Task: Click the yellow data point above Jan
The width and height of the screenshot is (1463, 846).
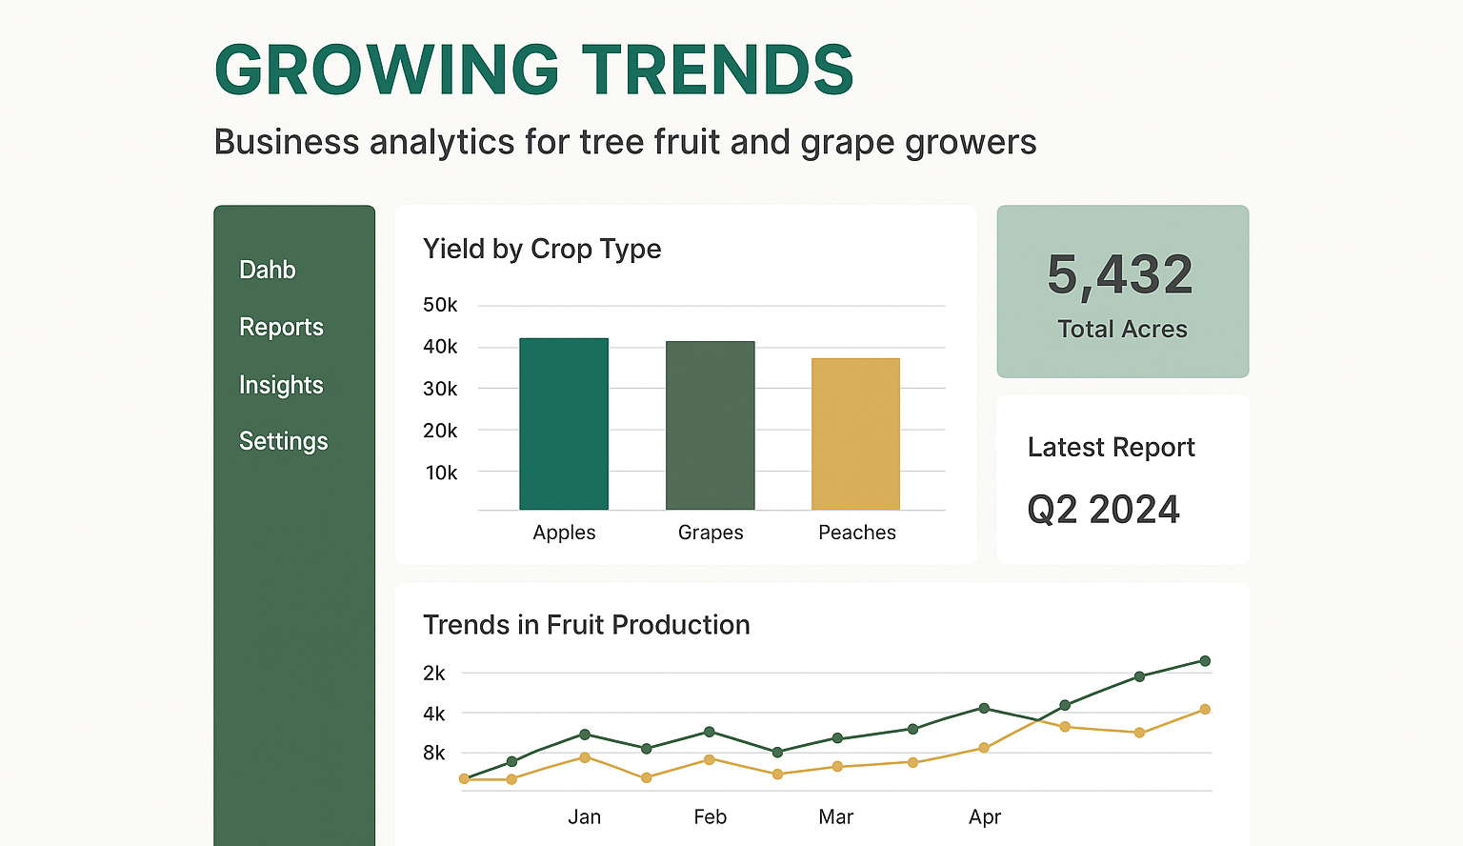Action: coord(585,757)
